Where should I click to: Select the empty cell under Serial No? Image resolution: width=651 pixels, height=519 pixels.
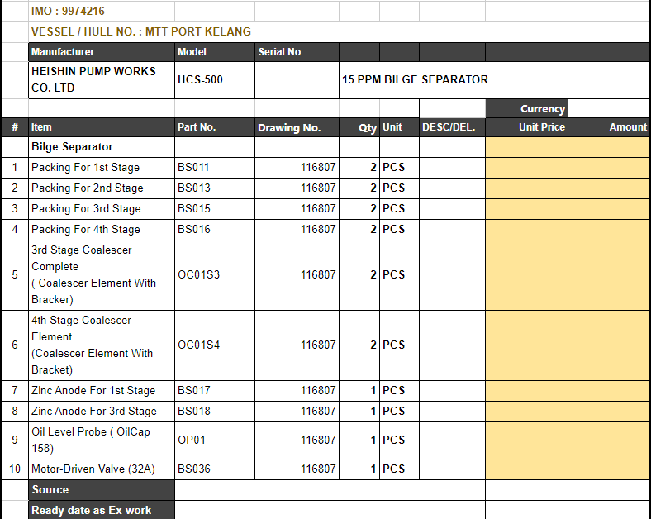tap(296, 79)
